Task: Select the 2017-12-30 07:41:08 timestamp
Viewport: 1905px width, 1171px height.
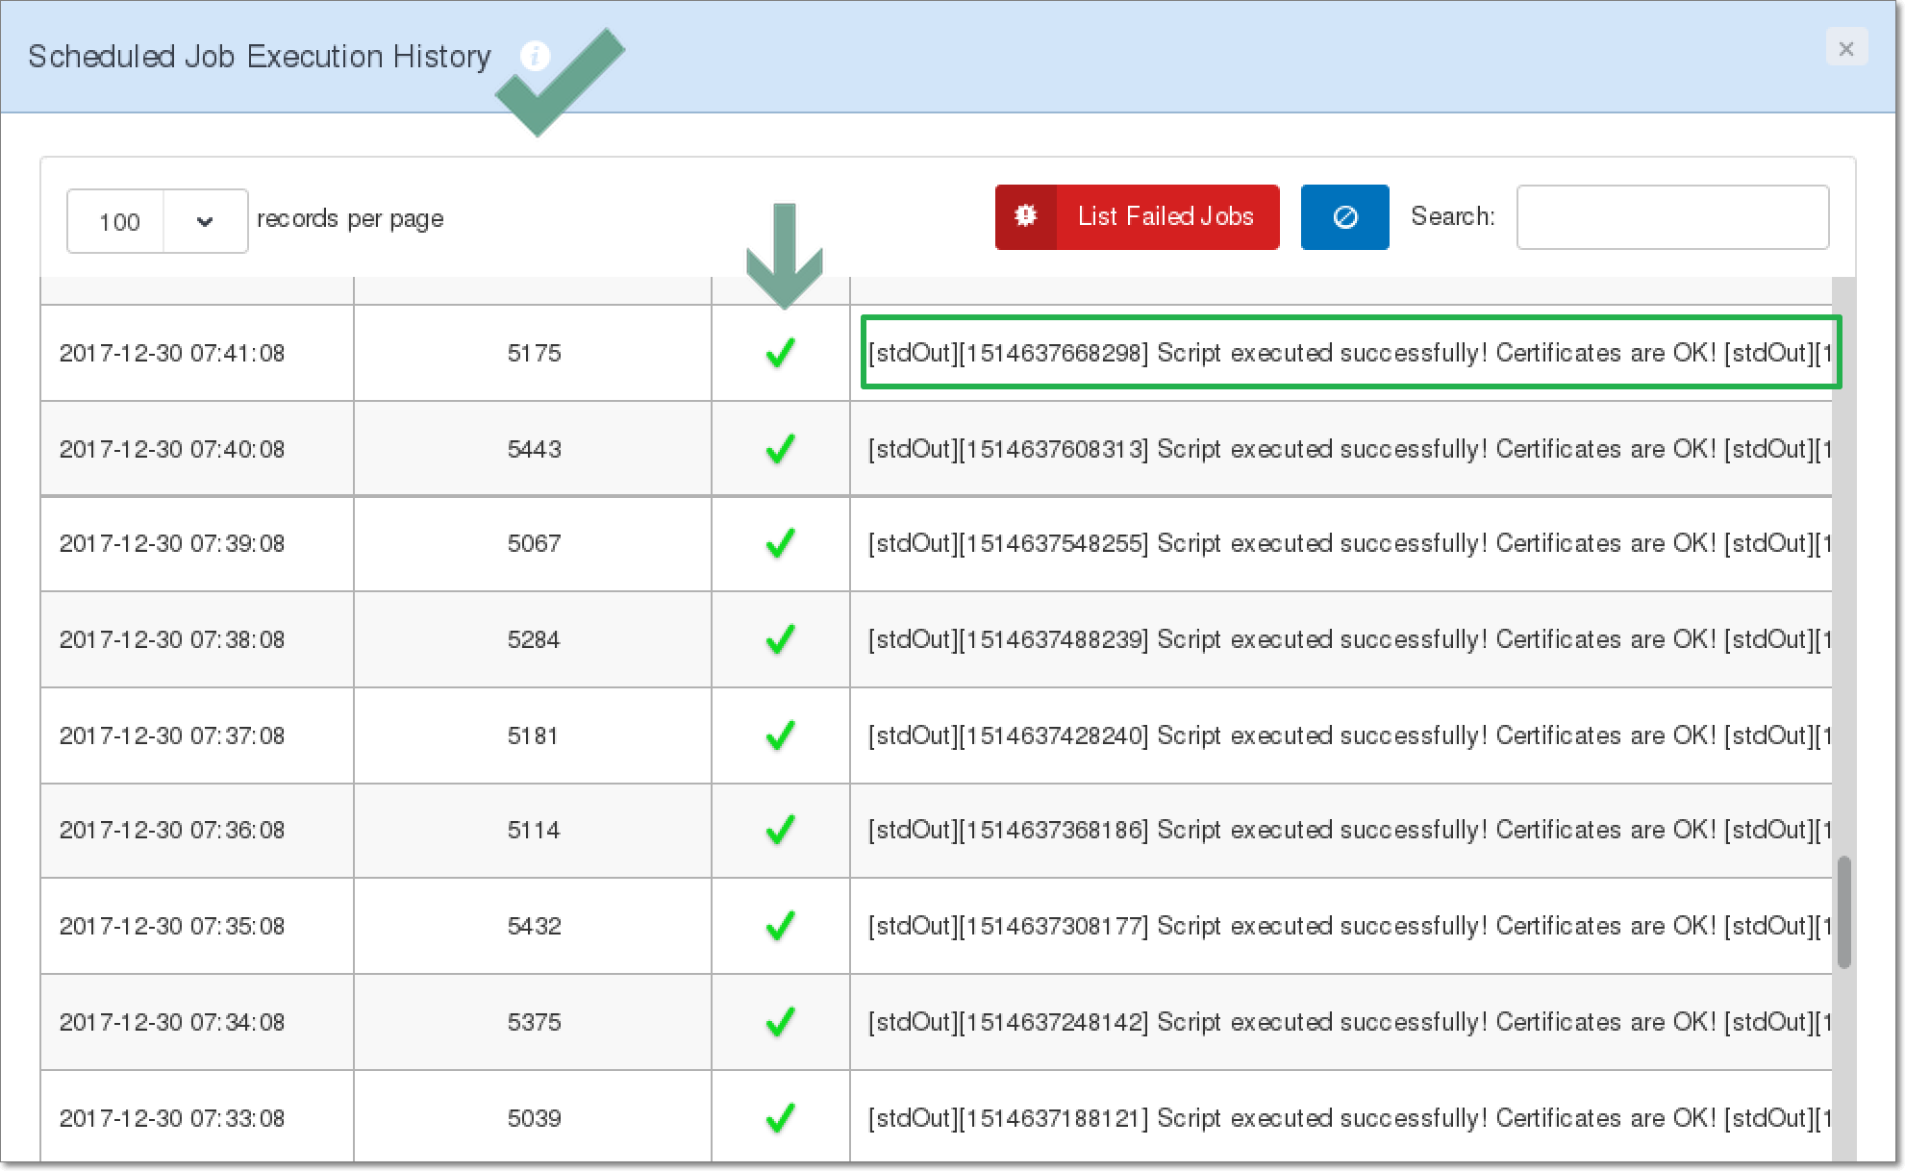Action: [172, 353]
